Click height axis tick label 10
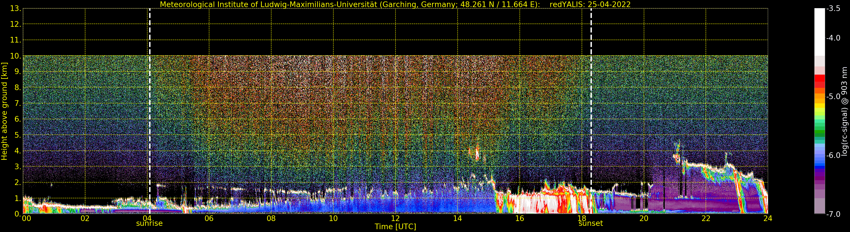This screenshot has height=232, width=850. point(16,56)
